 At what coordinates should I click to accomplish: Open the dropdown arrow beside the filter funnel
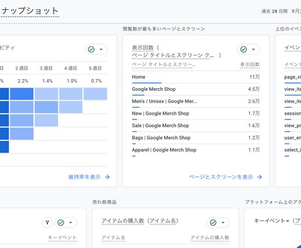point(71,223)
